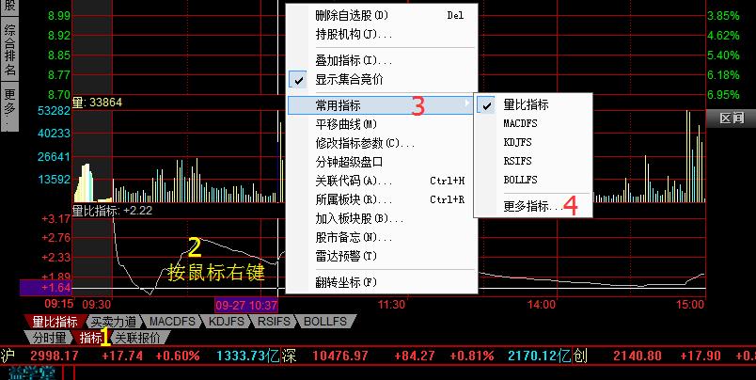Select the checked 量比指标 submenu entry
This screenshot has width=756, height=380.
click(526, 105)
